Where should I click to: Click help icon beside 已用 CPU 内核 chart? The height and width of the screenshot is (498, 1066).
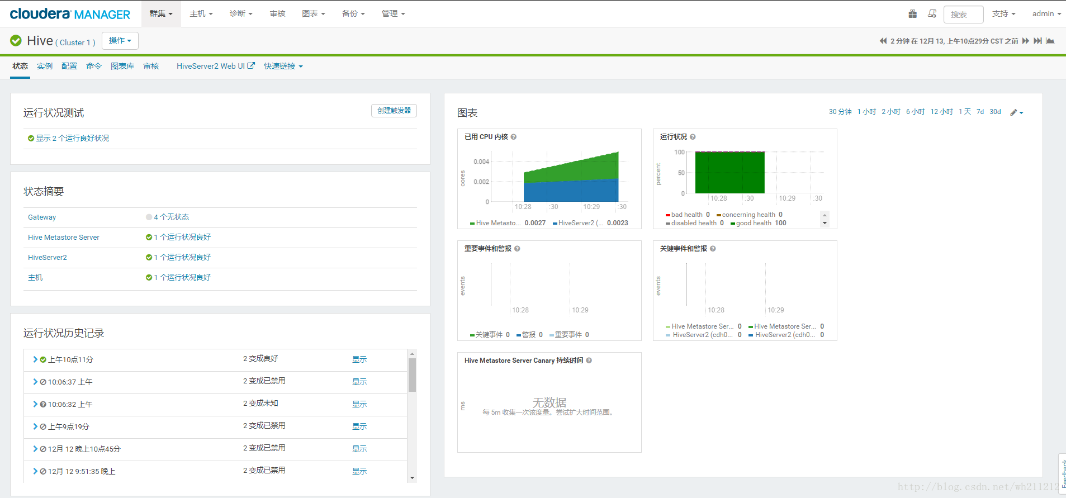coord(514,137)
